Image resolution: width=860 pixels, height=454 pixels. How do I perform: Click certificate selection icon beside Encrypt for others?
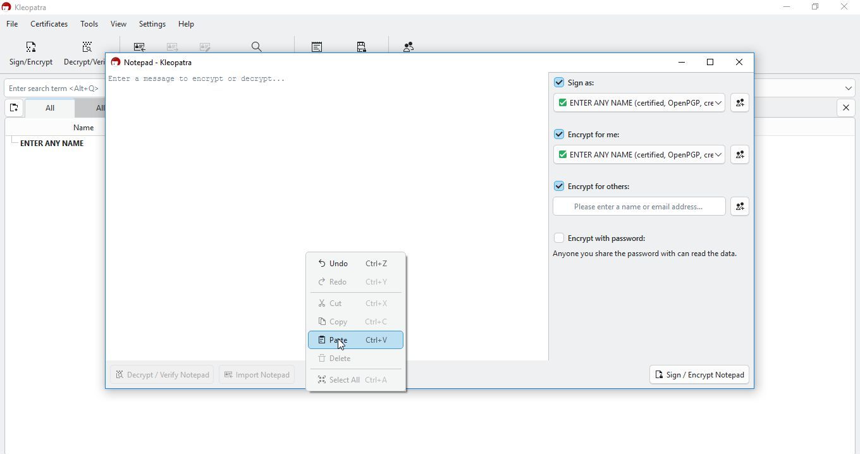point(739,207)
